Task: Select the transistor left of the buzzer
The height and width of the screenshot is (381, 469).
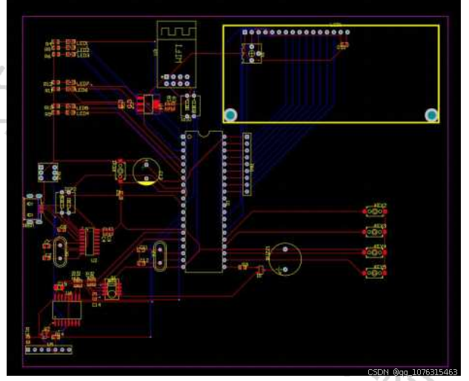Action: click(261, 270)
